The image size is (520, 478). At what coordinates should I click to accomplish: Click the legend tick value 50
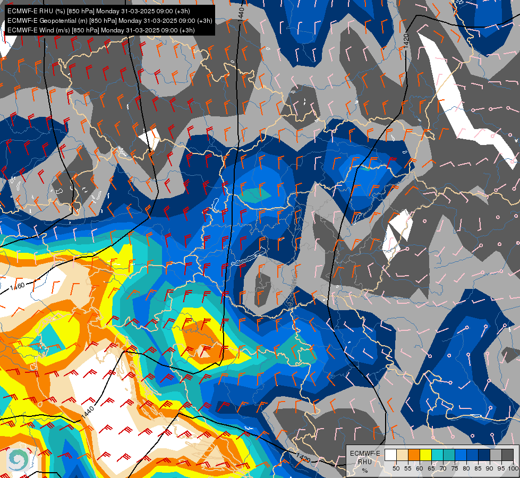(x=396, y=468)
